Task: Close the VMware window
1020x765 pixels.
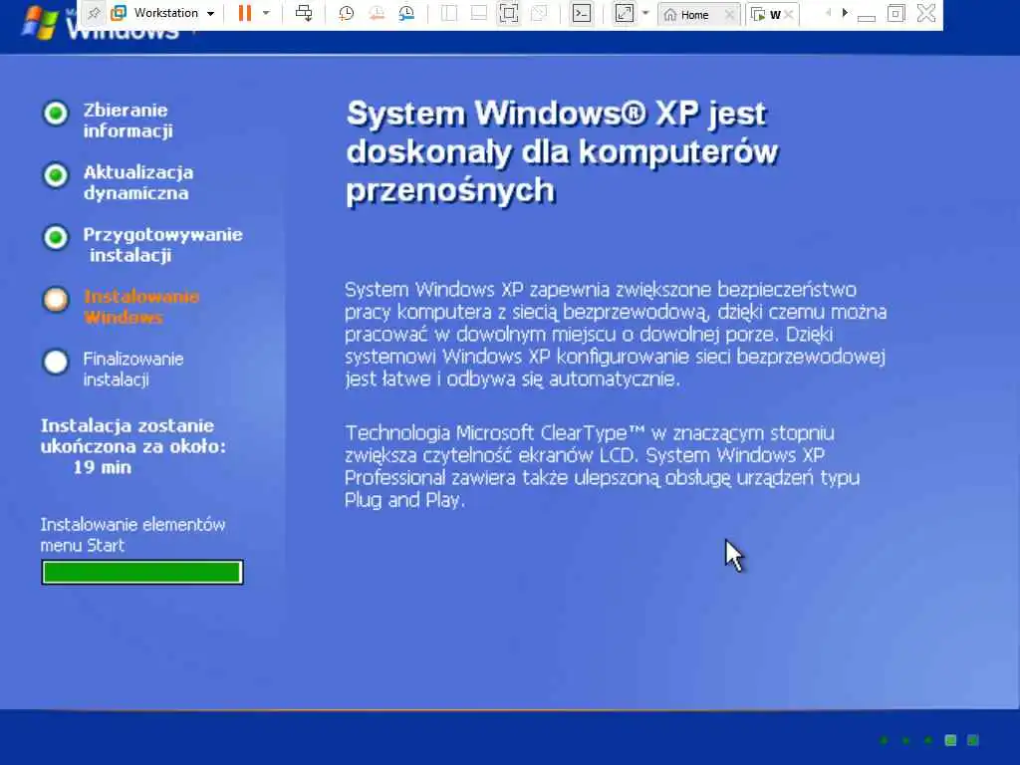Action: pos(926,13)
